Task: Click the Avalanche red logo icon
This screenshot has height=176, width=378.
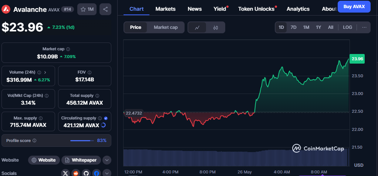Action: 6,9
